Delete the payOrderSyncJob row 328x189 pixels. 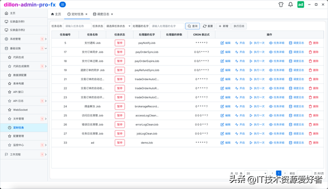(314, 52)
